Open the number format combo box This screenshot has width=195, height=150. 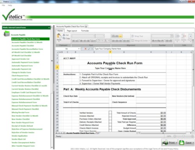point(162,36)
